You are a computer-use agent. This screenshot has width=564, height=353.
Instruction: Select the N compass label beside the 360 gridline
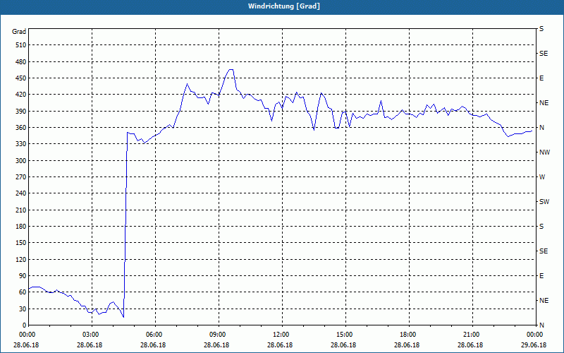pyautogui.click(x=542, y=128)
